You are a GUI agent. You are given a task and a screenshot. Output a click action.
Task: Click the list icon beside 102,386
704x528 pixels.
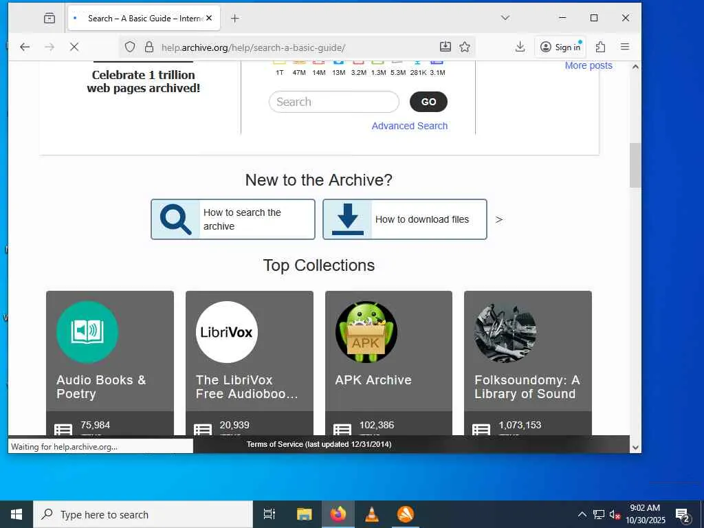pyautogui.click(x=342, y=430)
